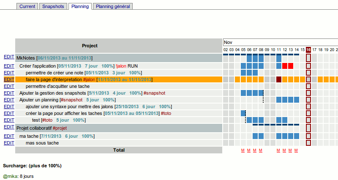Screen dimensions: 338x180
Task: Click EDIT link for MkNotes project
Action: [9, 57]
